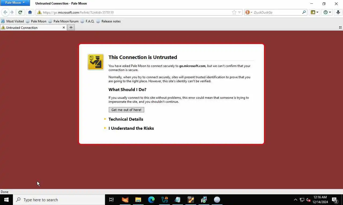
Task: Minimize the Pale Moon window
Action: (311, 3)
